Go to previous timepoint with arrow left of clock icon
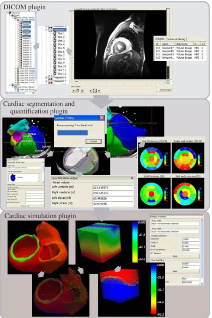The image size is (212, 318). tap(91, 91)
